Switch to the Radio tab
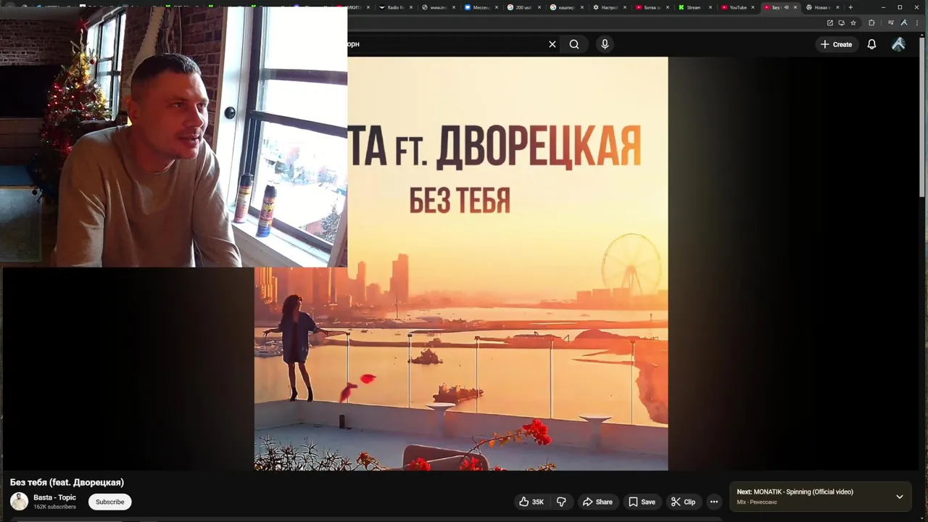The width and height of the screenshot is (928, 522). point(396,7)
